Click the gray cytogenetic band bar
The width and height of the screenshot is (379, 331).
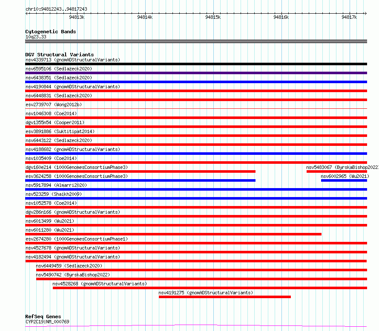(x=196, y=41)
